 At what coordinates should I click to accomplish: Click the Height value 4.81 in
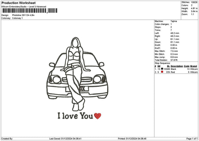[194, 8]
